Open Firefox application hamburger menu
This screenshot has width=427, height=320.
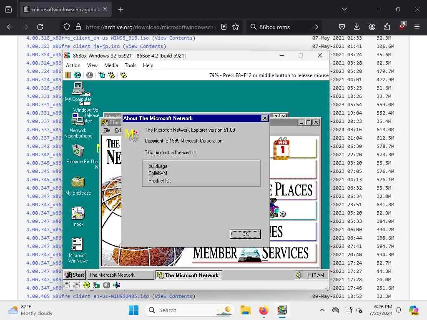tap(417, 27)
